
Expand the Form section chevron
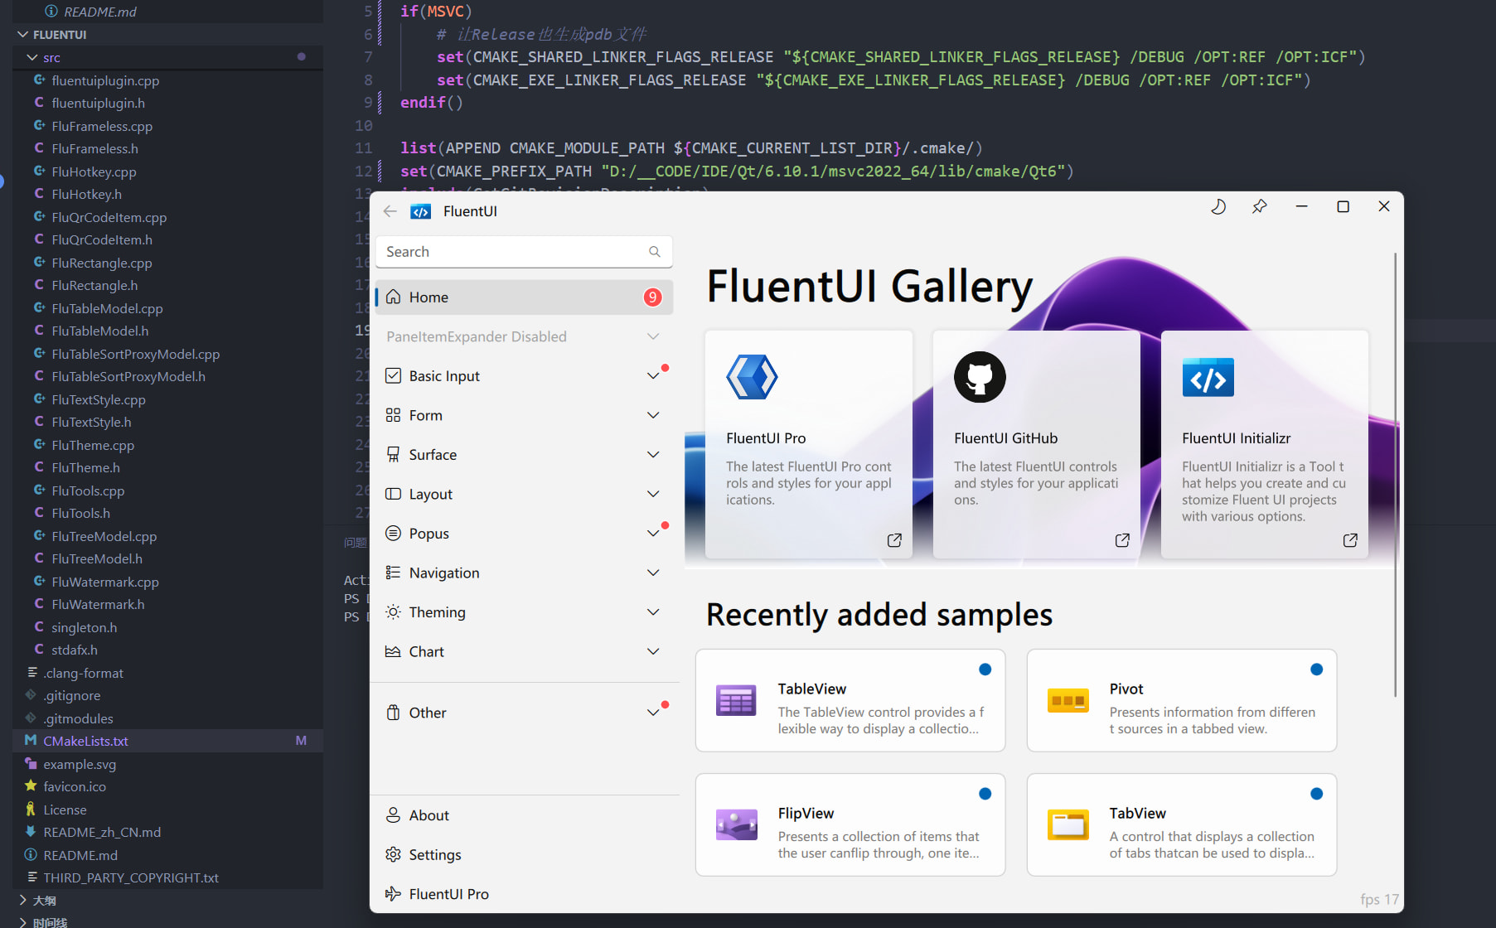(653, 415)
